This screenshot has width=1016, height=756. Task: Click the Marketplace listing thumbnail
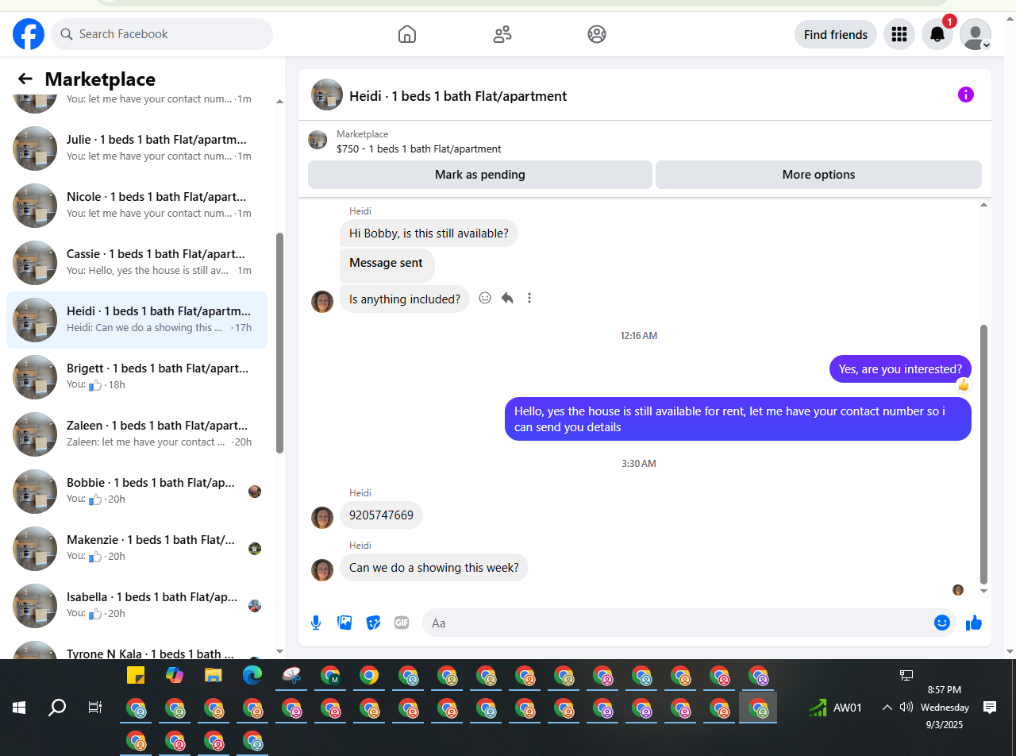coord(317,140)
